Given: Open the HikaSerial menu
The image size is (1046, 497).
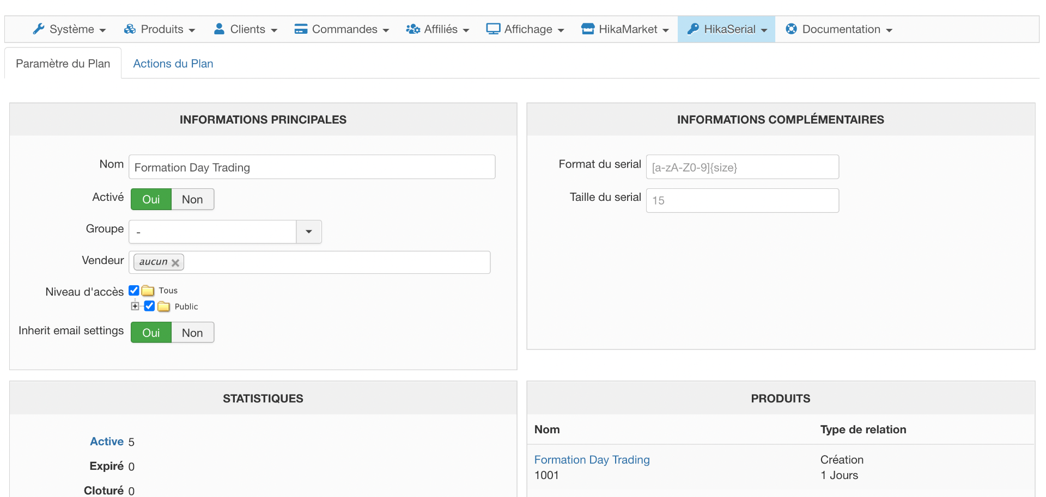Looking at the screenshot, I should pyautogui.click(x=727, y=29).
